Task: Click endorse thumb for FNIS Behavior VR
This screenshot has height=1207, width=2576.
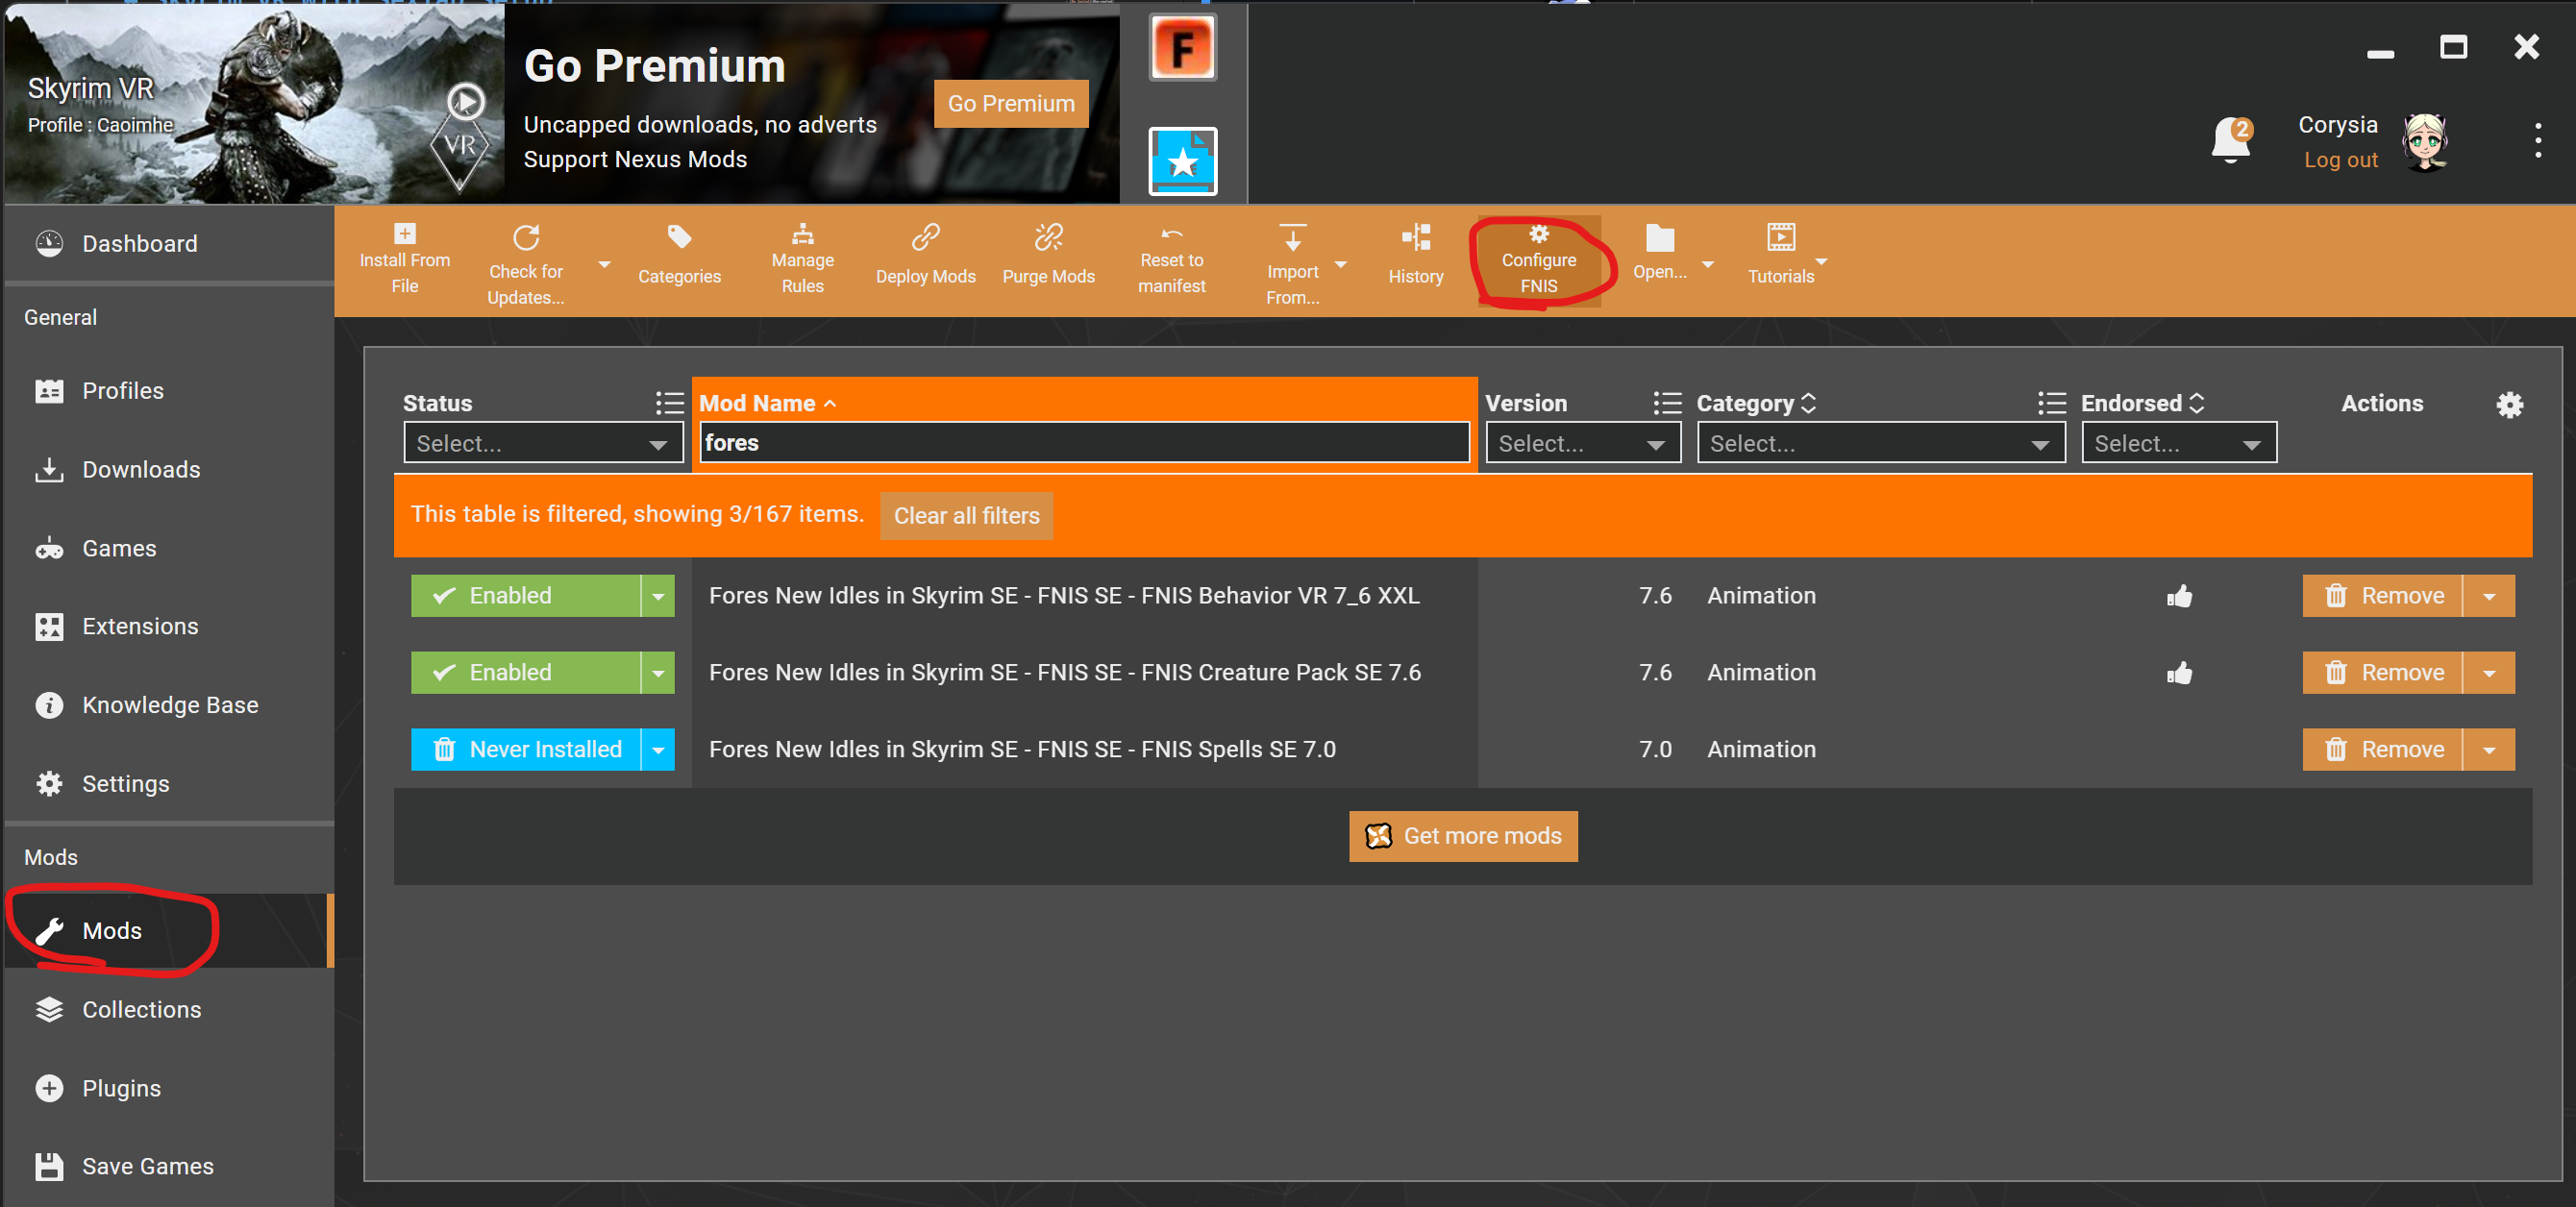Action: point(2179,596)
